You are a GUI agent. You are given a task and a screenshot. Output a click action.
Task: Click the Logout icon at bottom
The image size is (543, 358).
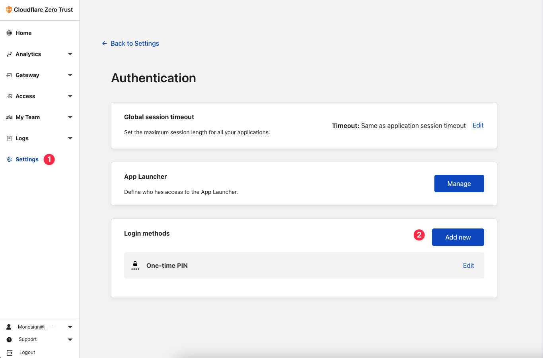(10, 352)
